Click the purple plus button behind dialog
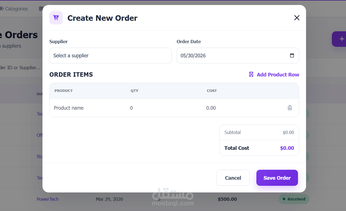 coord(339,39)
